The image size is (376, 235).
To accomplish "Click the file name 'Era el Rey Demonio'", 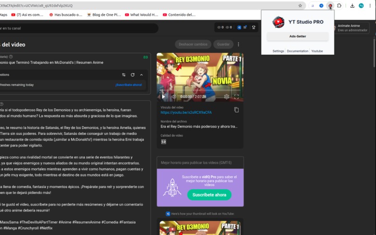I will 199,127.
